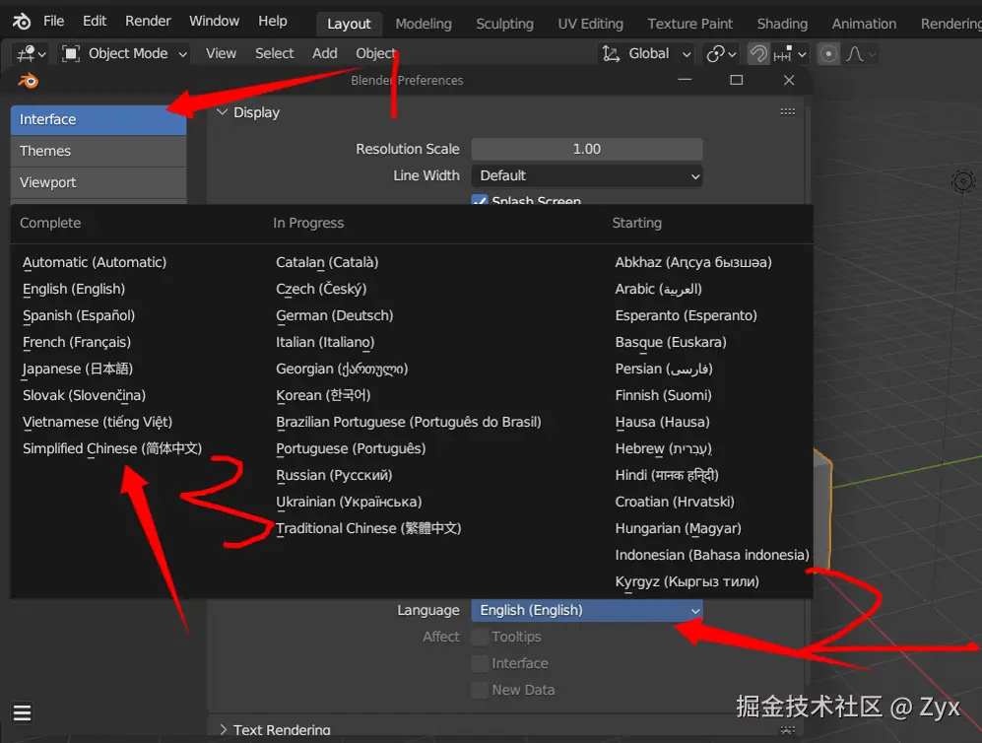
Task: Switch to the Texture Paint workspace tab
Action: coord(689,24)
